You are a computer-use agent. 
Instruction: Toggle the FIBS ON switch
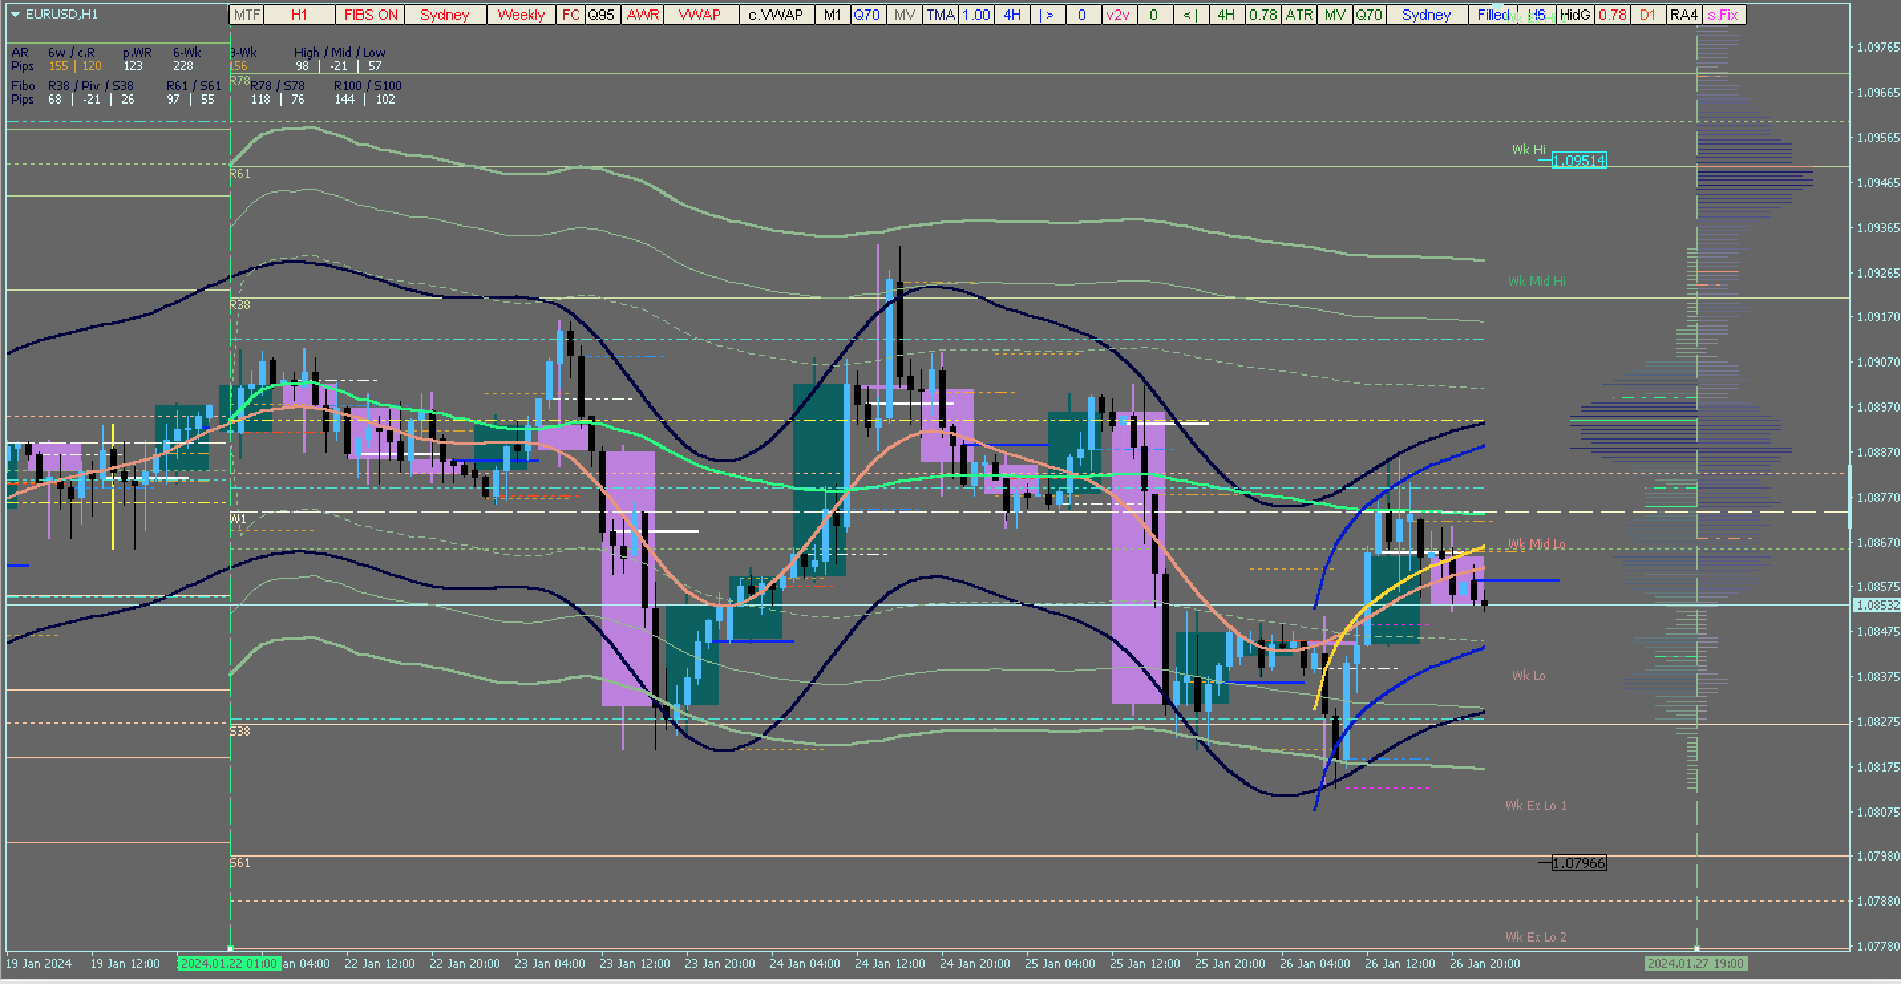pos(371,15)
